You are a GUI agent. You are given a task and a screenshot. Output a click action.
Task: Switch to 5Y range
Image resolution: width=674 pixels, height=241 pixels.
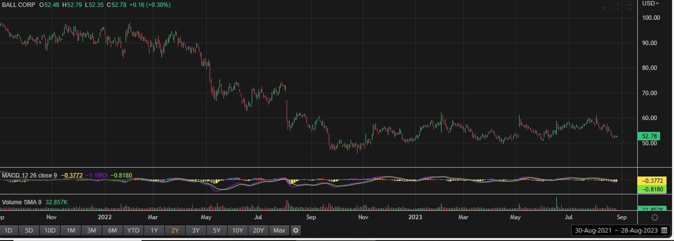pos(217,231)
